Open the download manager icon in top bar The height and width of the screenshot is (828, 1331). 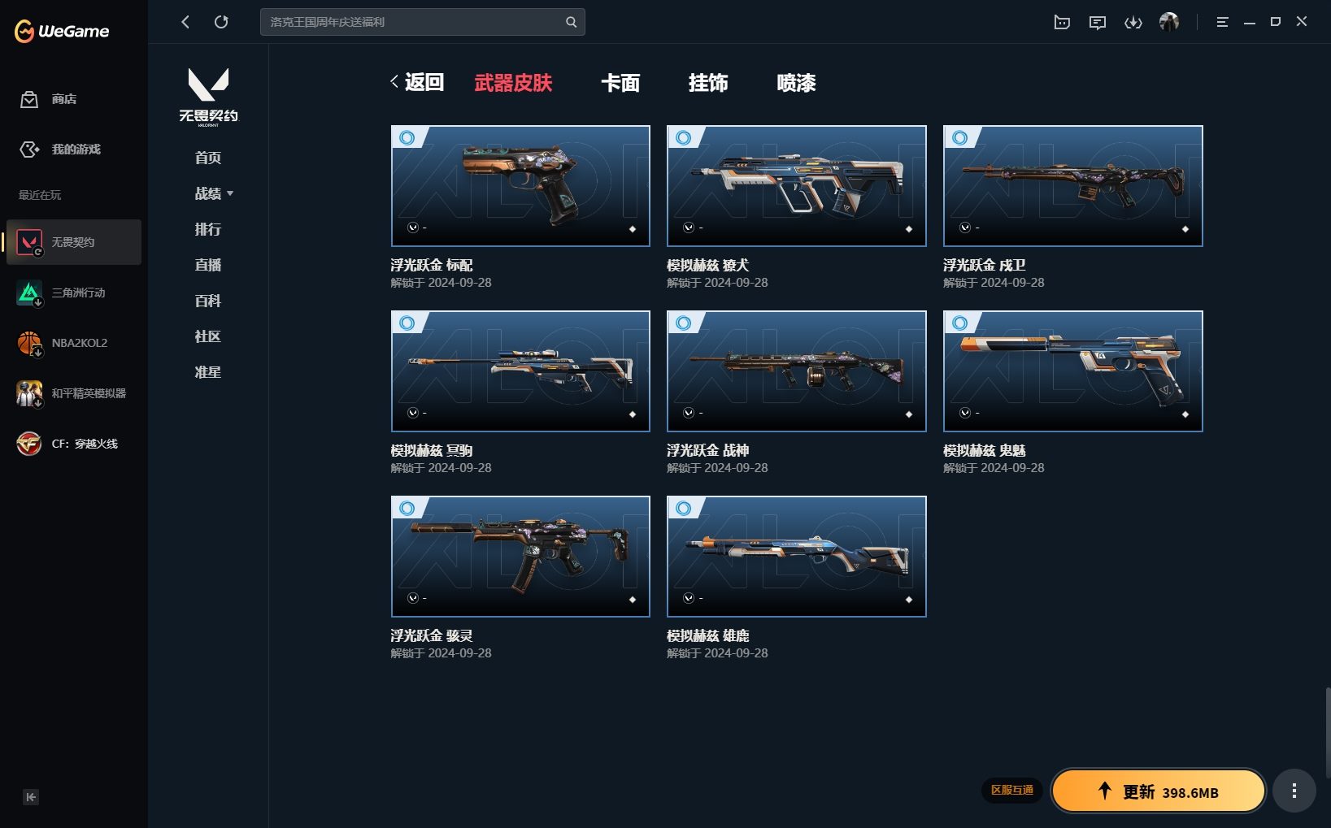point(1133,23)
